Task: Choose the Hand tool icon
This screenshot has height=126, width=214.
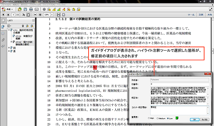Action: tap(28, 14)
